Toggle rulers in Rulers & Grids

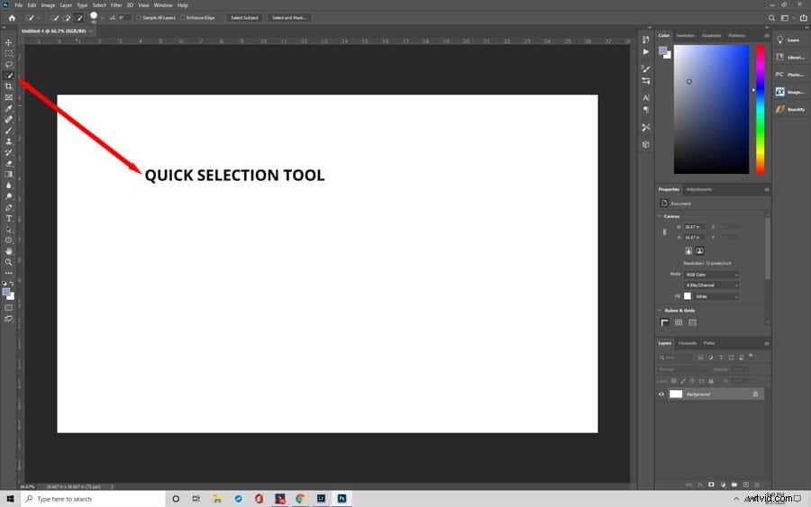point(665,322)
